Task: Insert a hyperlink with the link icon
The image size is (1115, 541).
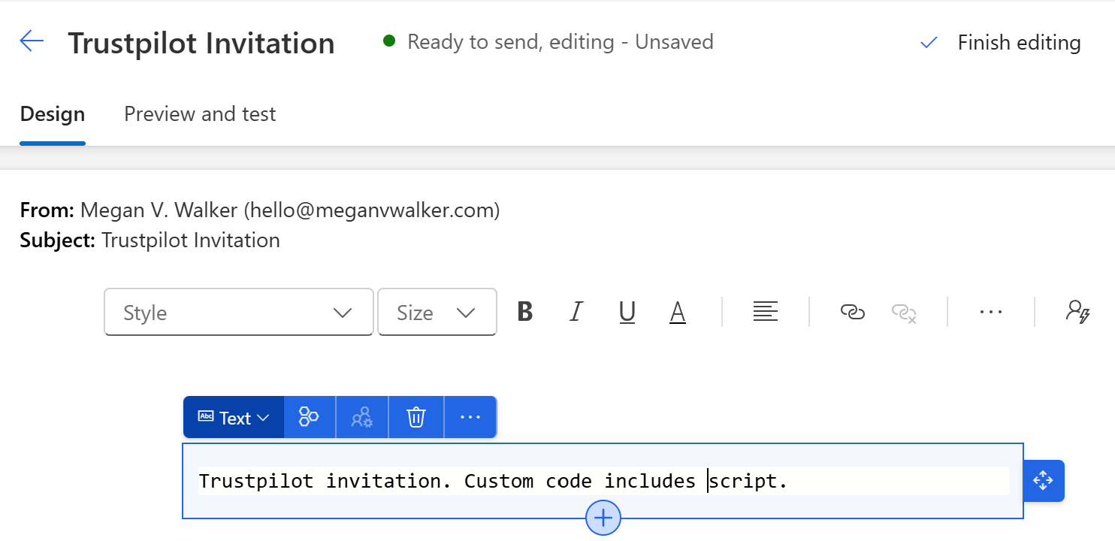Action: coord(852,312)
